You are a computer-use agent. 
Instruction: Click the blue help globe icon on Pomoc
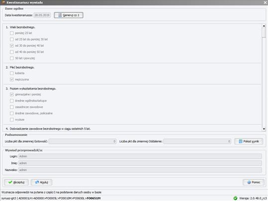249,183
